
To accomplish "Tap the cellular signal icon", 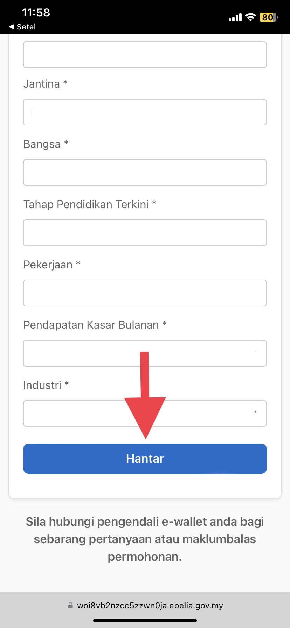I will pyautogui.click(x=235, y=18).
